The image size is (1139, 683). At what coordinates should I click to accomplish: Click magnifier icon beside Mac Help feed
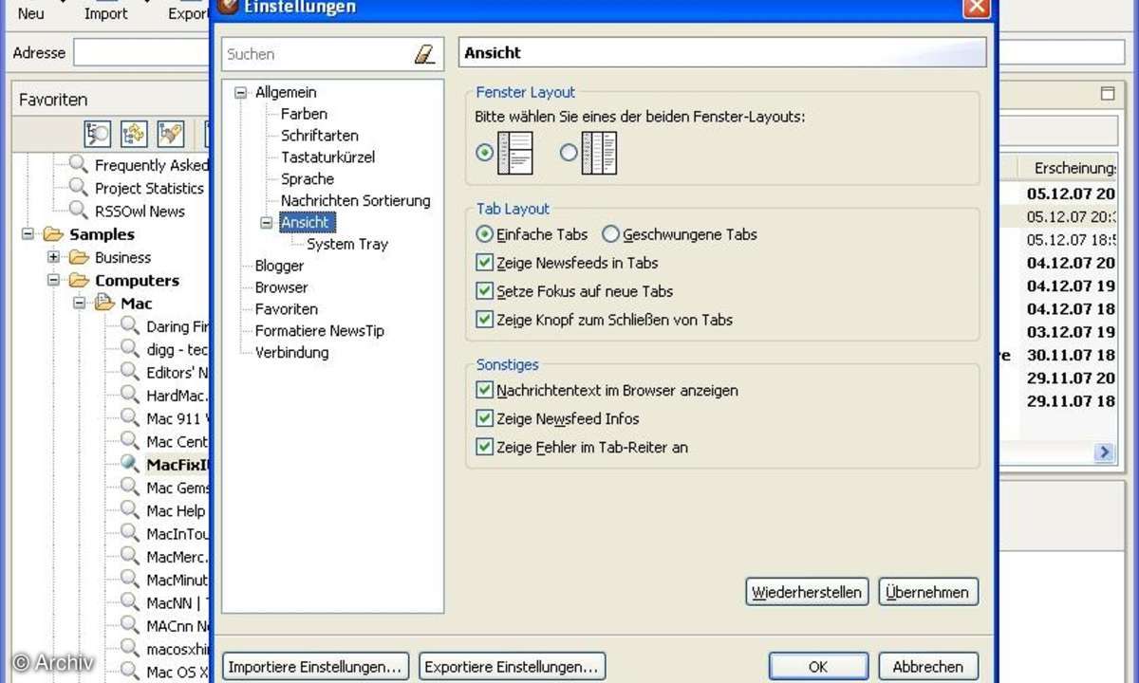click(130, 510)
